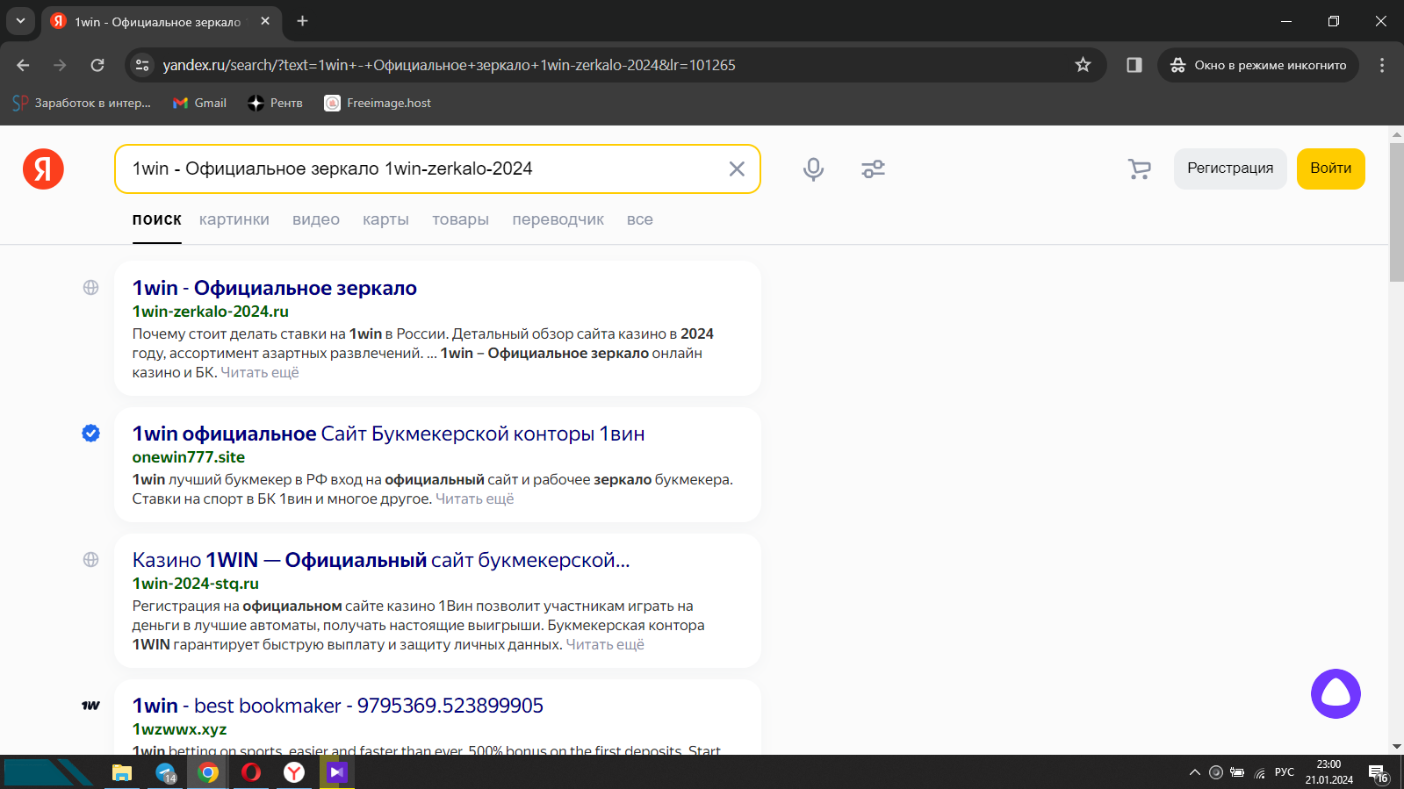Open clock showing 23:00 21.01.2024
The width and height of the screenshot is (1404, 789).
pos(1328,772)
